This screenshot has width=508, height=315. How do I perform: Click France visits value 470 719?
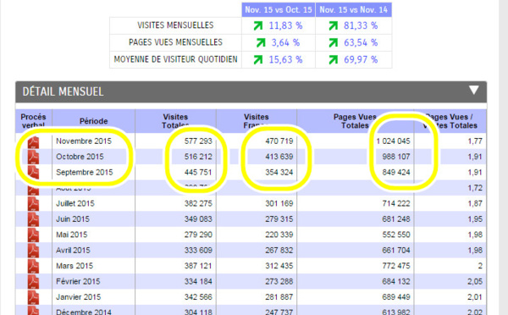coord(279,141)
